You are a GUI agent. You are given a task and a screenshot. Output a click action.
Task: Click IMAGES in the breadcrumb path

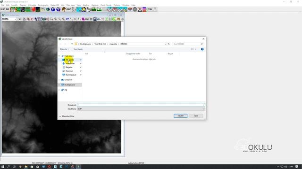124,44
